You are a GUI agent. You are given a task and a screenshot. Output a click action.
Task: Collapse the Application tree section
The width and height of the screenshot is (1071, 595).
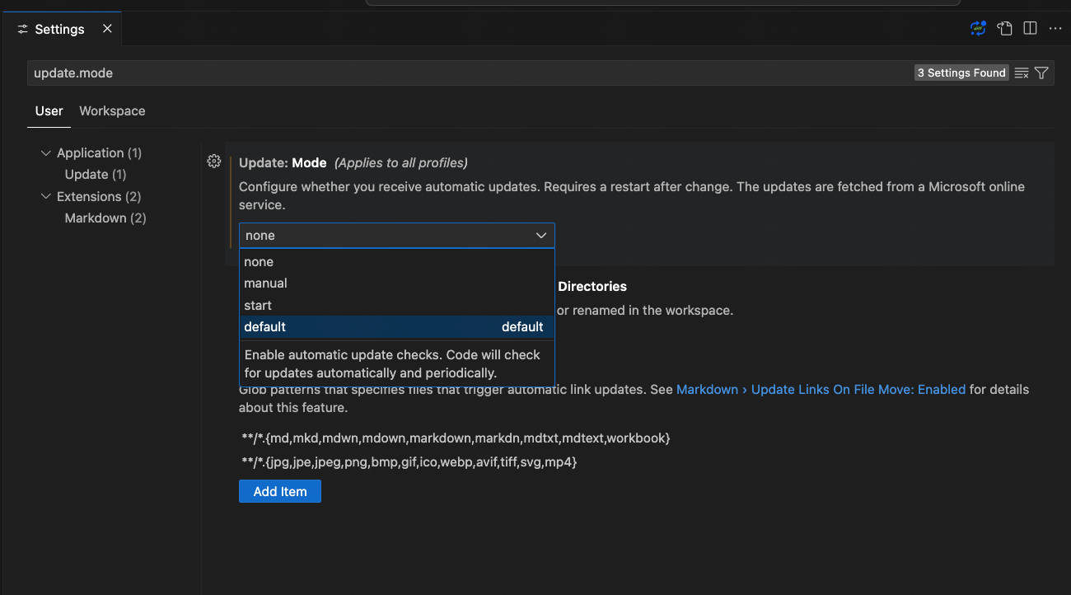45,153
